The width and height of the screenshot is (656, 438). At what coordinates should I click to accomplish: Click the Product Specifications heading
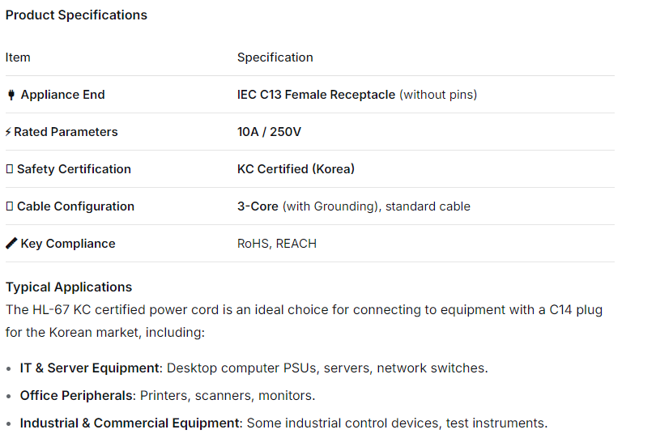[x=76, y=15]
